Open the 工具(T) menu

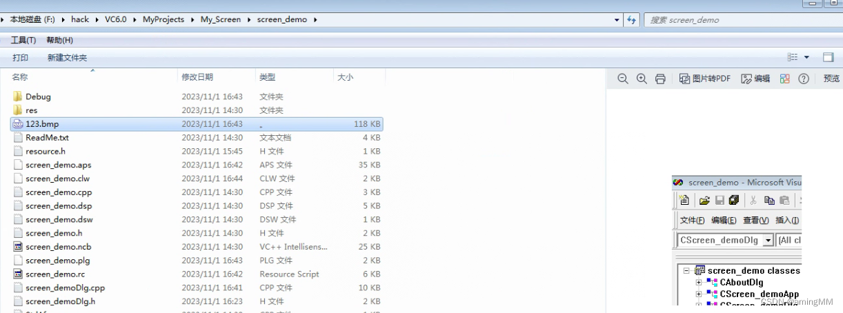tap(23, 40)
